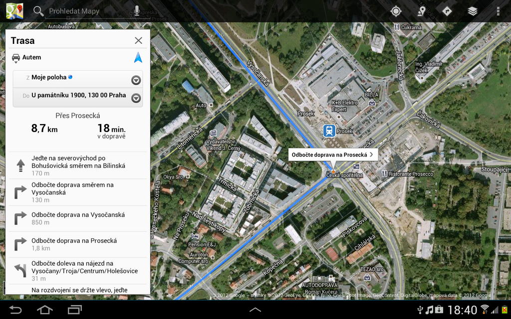The height and width of the screenshot is (319, 511).
Task: Tap the places pin icon near top right
Action: (421, 10)
